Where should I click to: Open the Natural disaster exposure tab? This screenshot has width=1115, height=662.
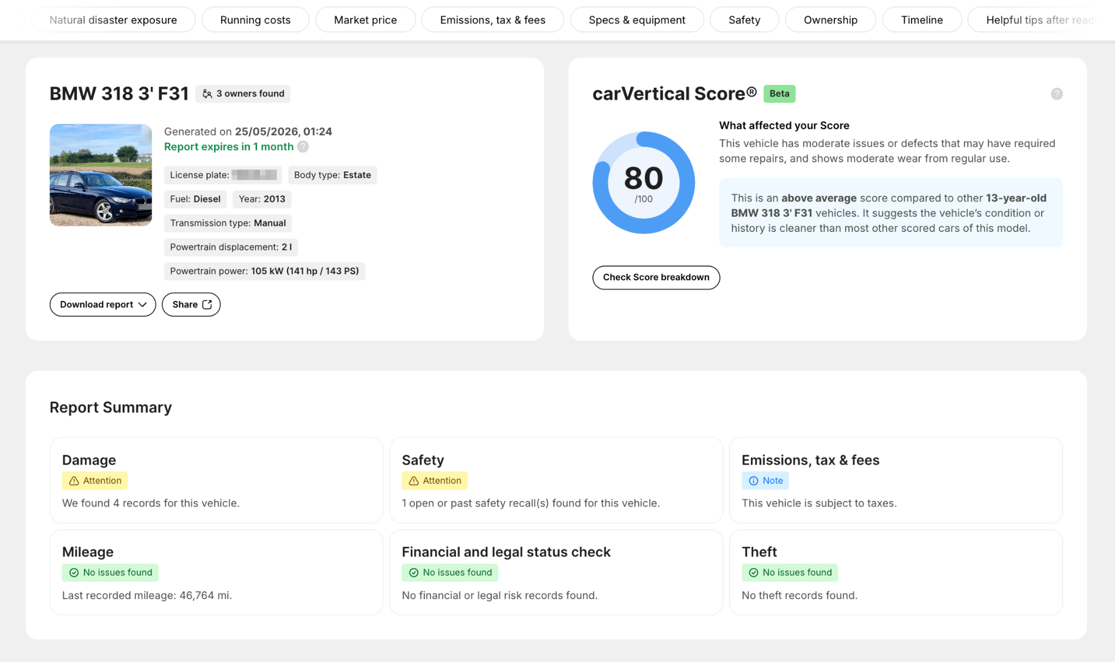[113, 20]
